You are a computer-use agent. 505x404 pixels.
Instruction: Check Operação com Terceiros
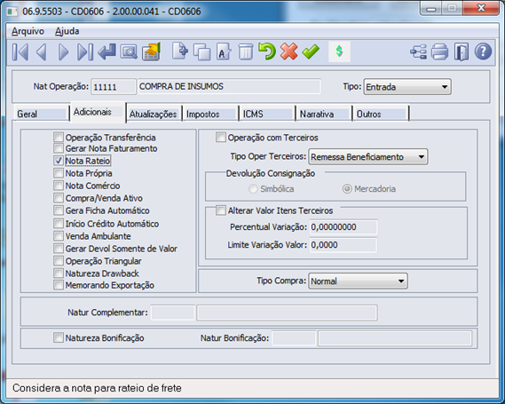tap(221, 138)
